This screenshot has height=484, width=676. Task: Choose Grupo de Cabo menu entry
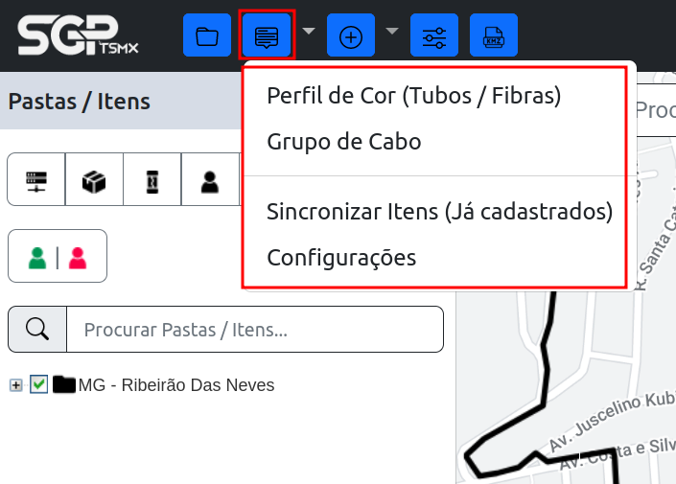343,142
